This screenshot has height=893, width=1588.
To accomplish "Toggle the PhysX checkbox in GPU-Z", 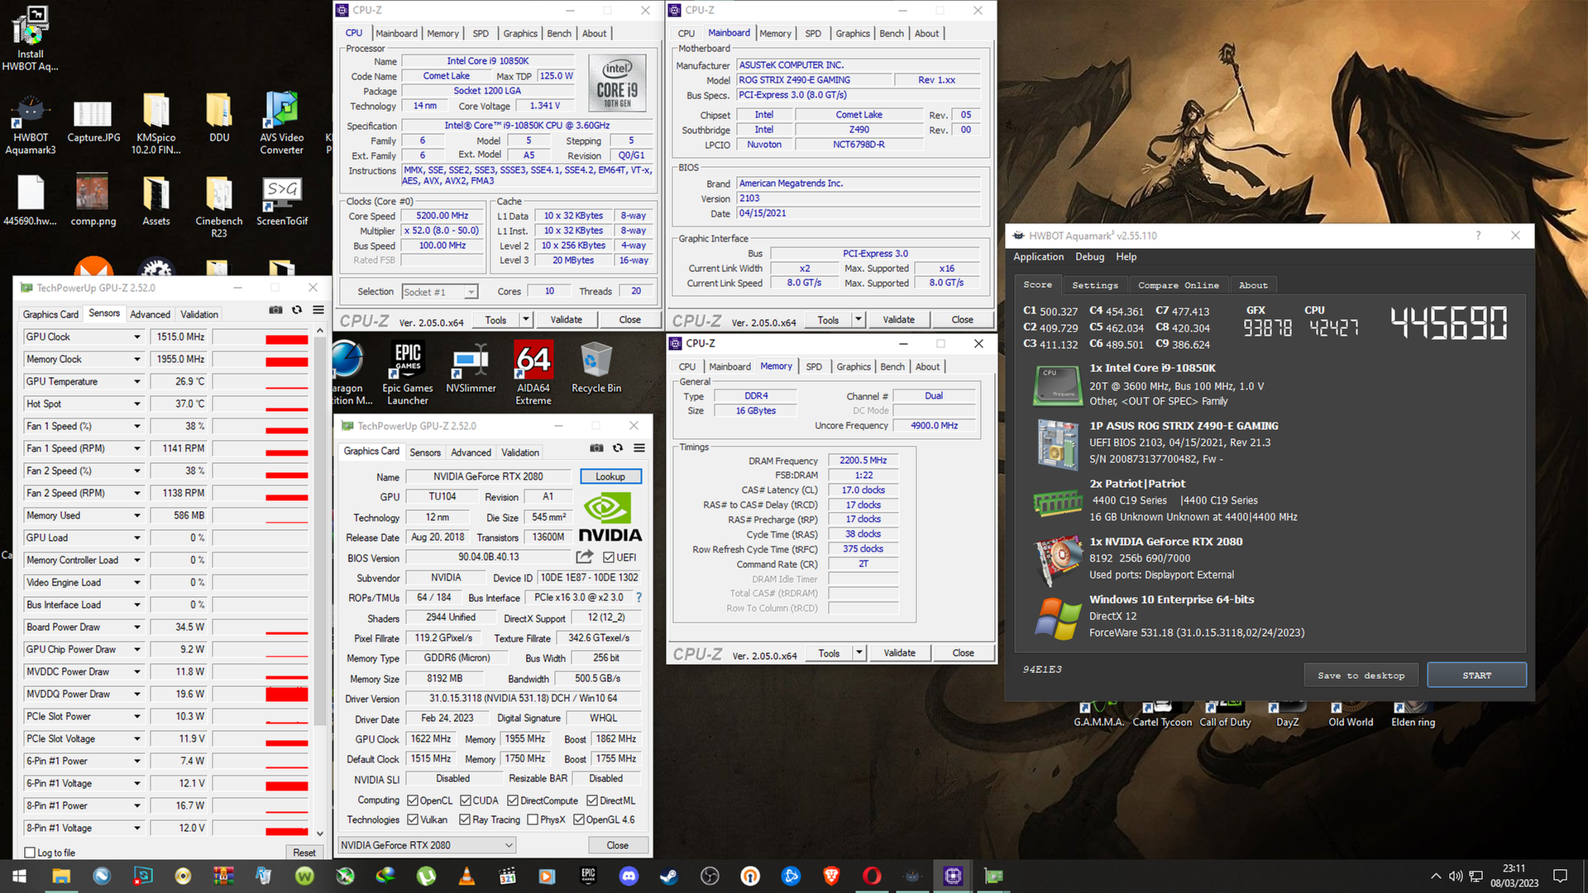I will point(533,819).
